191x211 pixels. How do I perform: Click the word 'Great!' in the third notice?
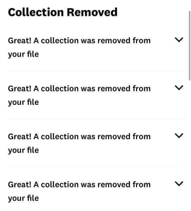tap(19, 136)
